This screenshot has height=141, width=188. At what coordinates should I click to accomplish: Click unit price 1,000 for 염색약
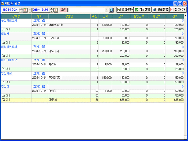tap(108, 91)
